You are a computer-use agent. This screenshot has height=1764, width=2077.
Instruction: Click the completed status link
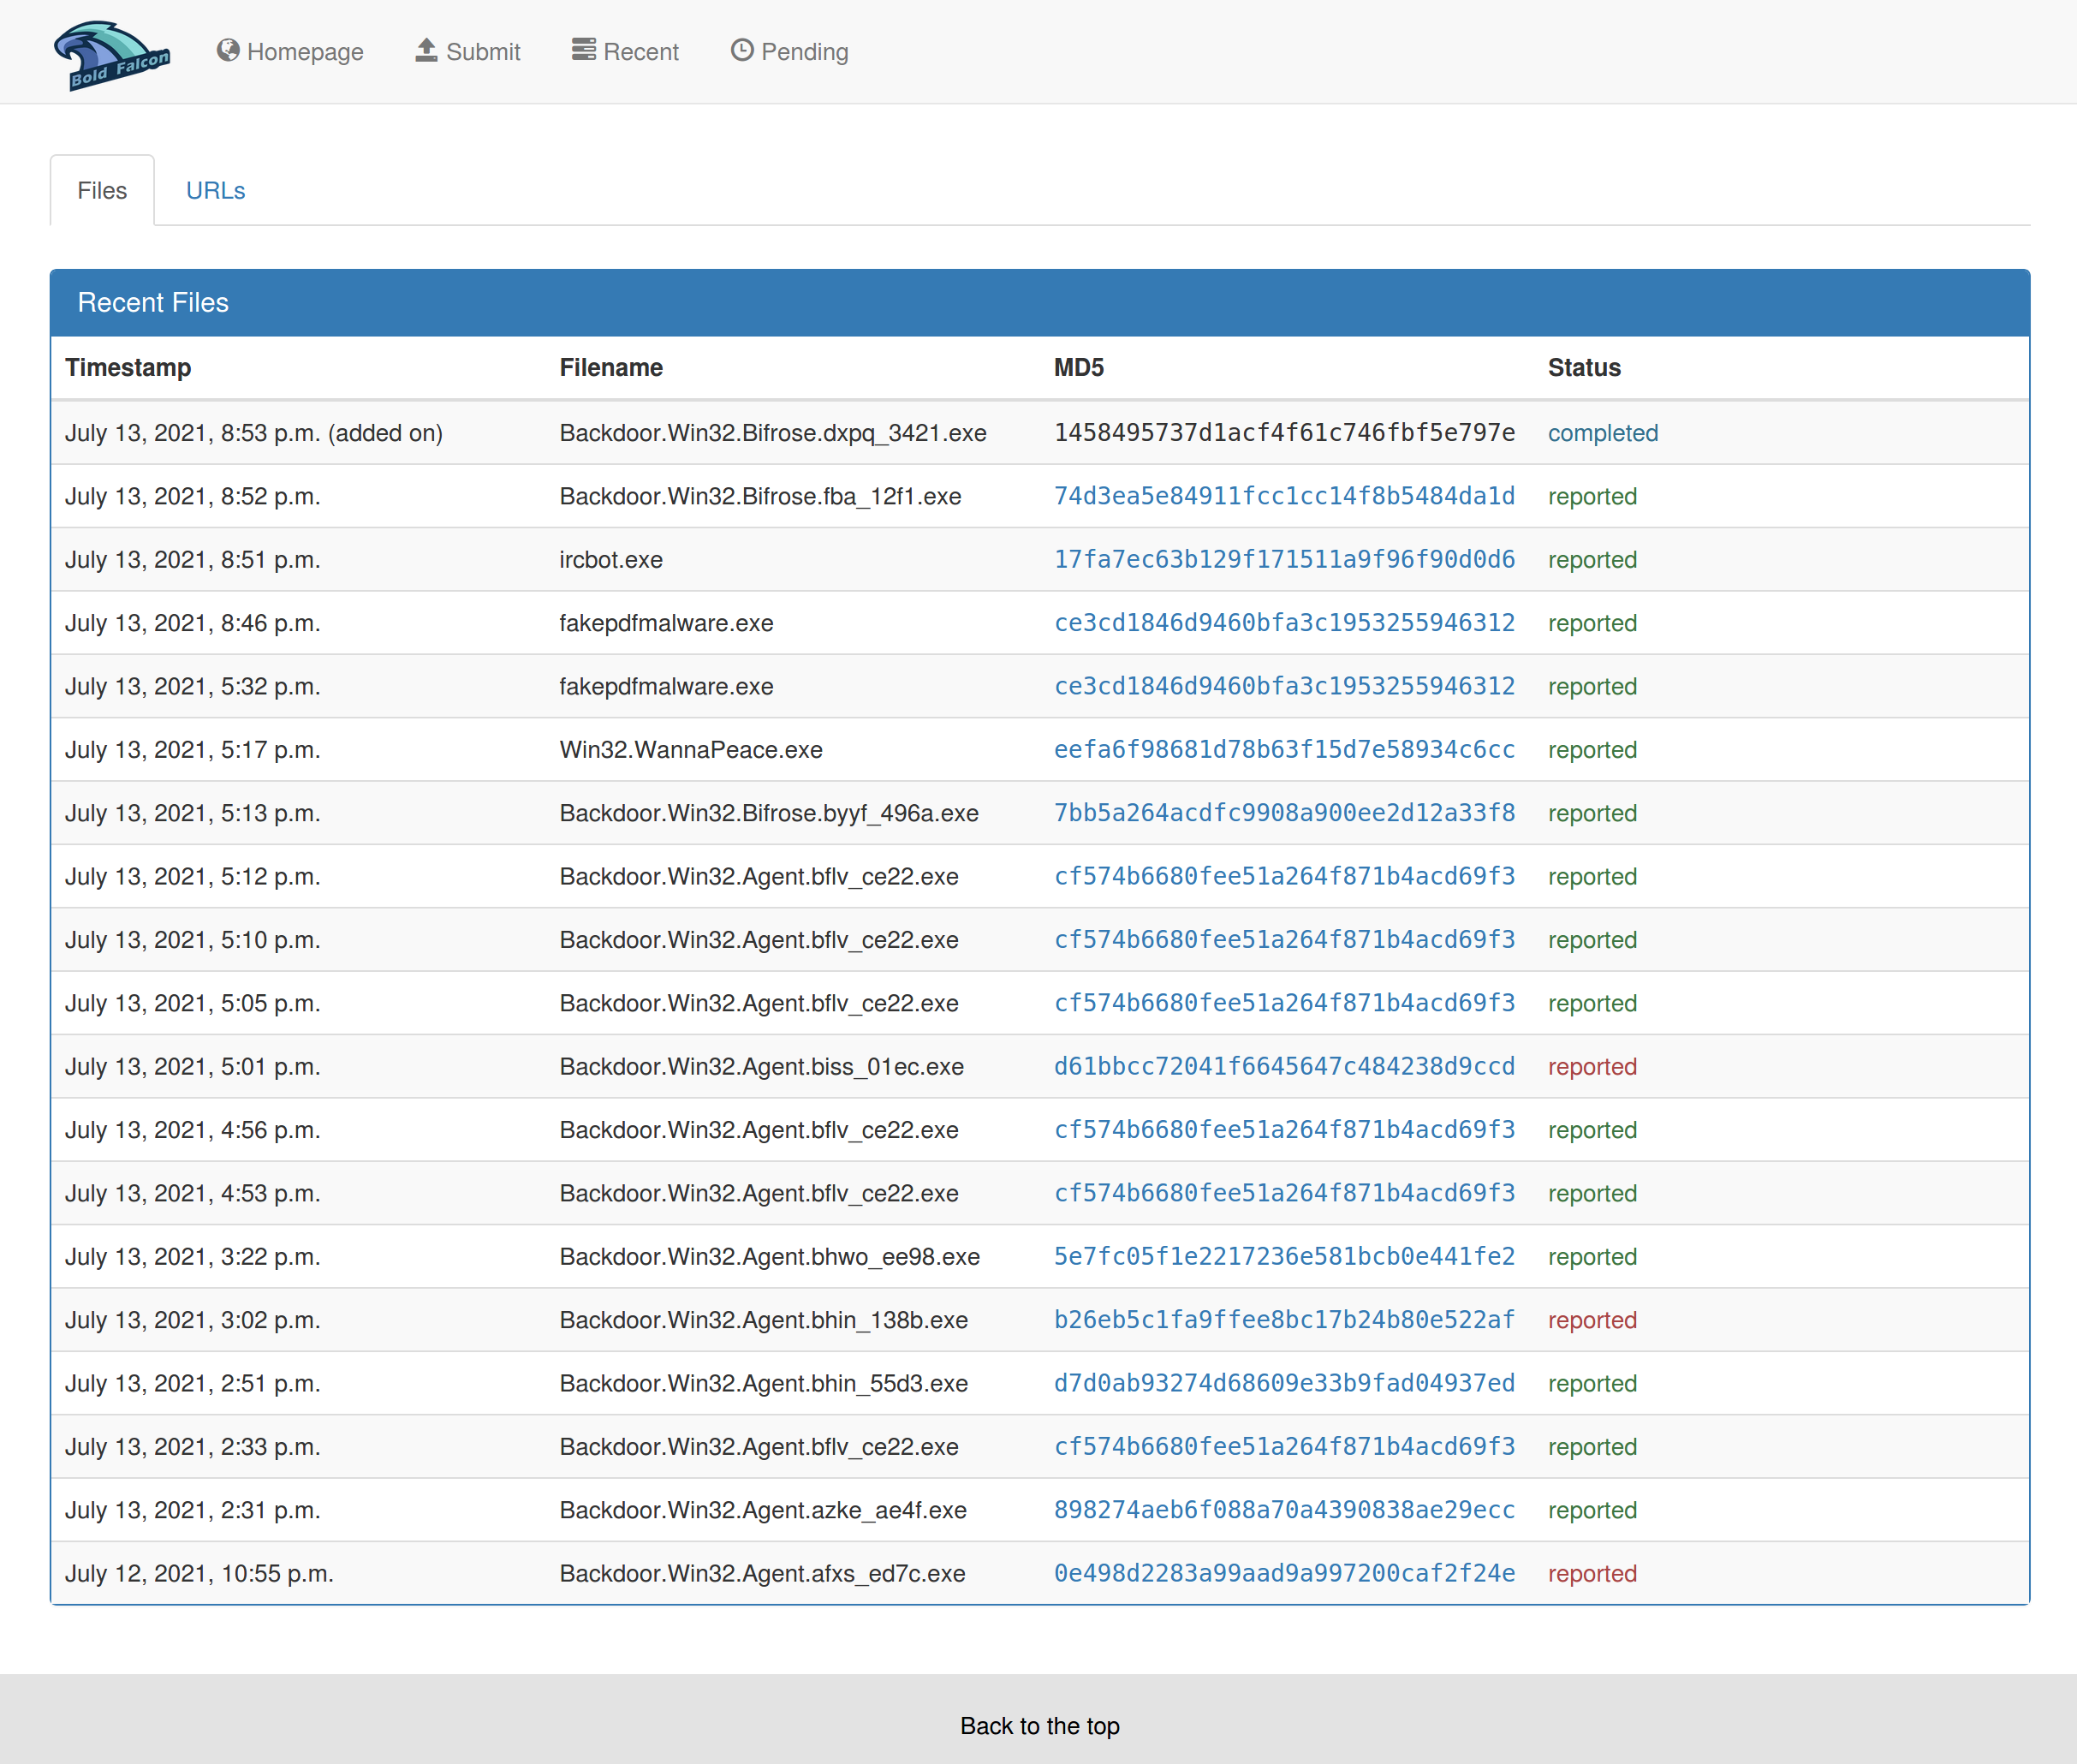pyautogui.click(x=1602, y=433)
